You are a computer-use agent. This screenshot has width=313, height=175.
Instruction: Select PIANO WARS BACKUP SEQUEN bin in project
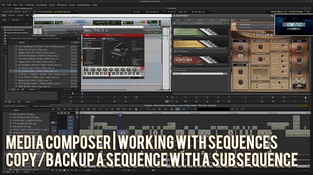(x=19, y=27)
